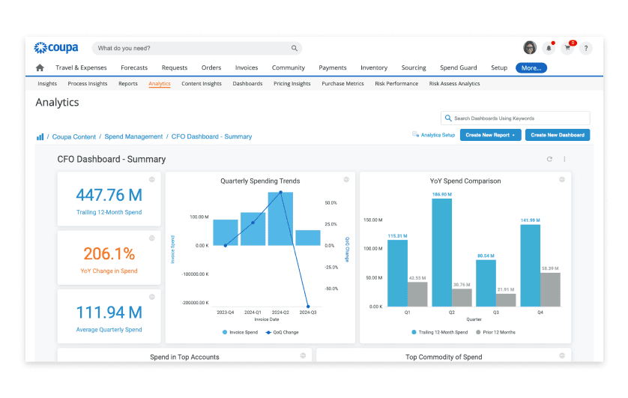Open the Create New Report dropdown
The height and width of the screenshot is (398, 628).
[491, 135]
